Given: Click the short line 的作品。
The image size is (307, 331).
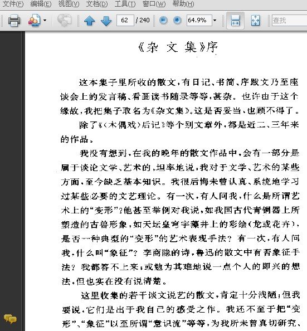Looking at the screenshot, I should tap(77, 139).
